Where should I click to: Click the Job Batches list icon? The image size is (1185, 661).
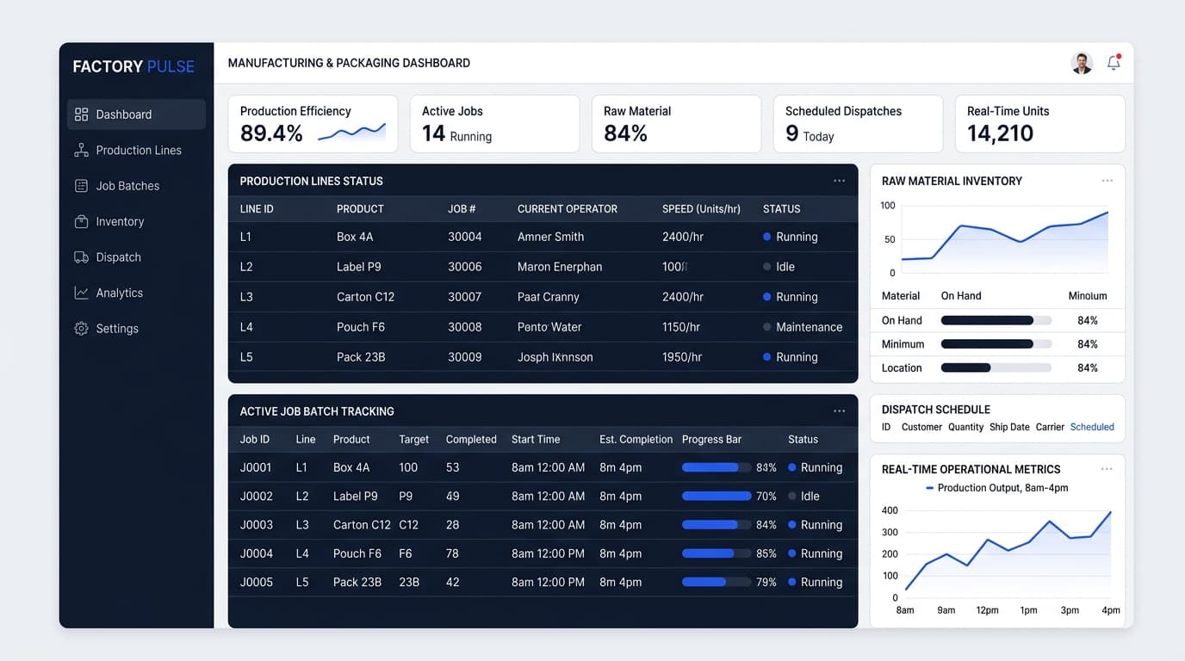point(81,186)
